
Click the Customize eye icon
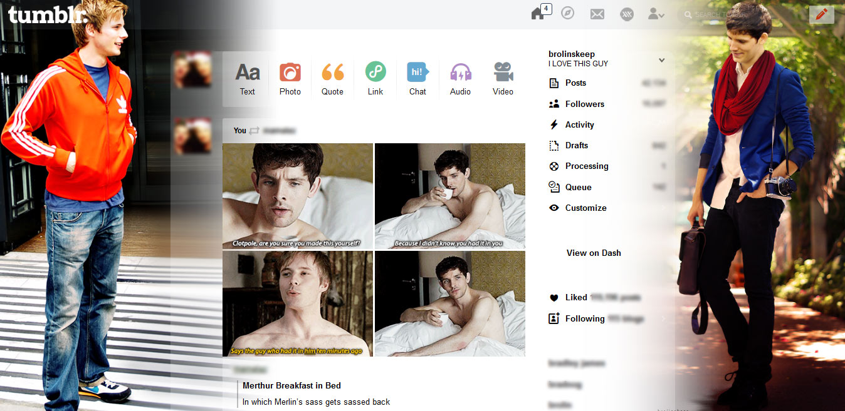tap(554, 208)
